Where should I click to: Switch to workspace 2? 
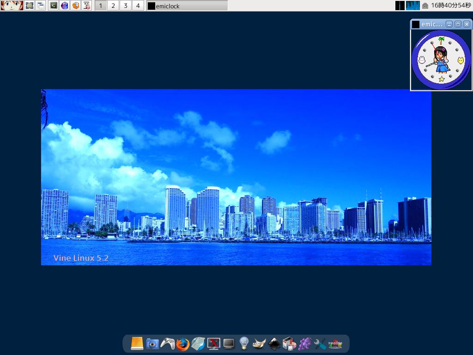pos(112,6)
